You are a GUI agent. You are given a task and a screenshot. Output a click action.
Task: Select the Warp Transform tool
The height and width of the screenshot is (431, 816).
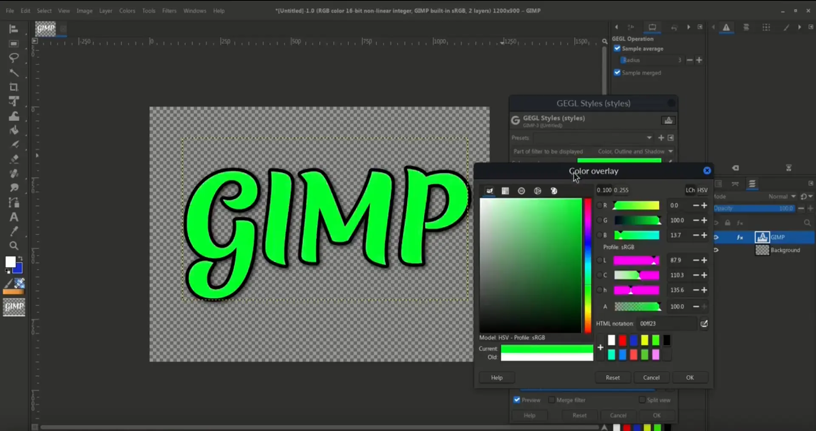point(14,116)
